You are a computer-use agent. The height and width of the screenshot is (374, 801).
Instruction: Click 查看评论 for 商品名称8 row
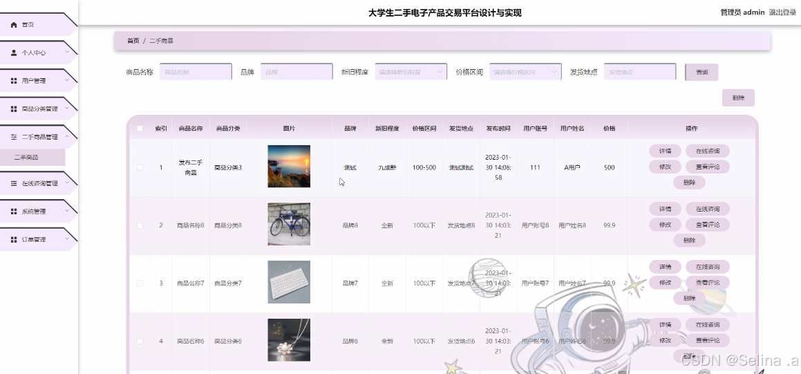click(x=708, y=224)
